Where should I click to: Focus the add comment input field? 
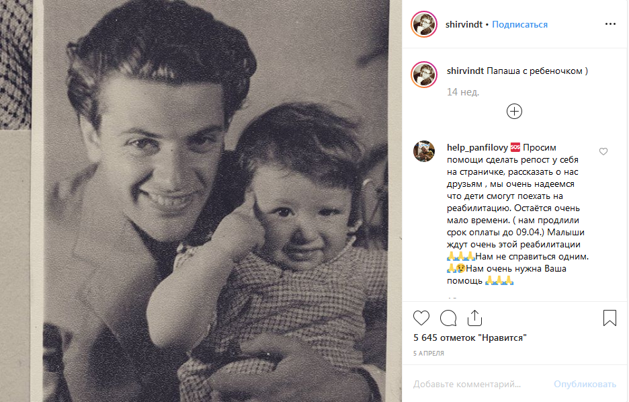pos(477,385)
